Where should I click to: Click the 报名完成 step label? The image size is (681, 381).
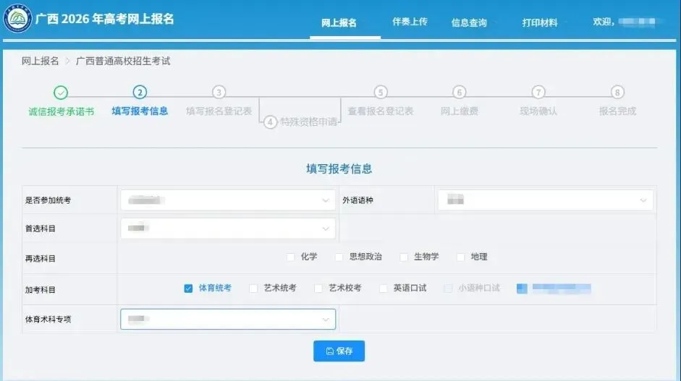click(x=617, y=111)
